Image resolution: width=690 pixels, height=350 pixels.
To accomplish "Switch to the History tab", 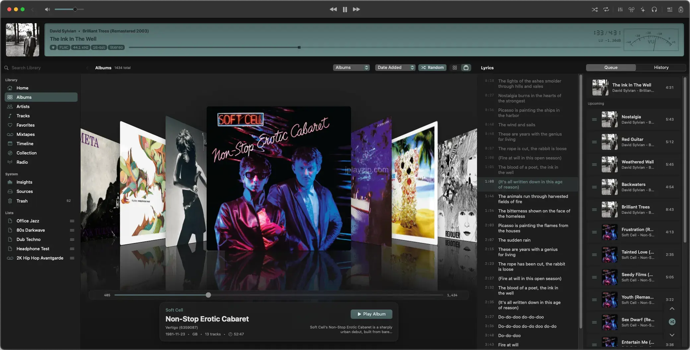I will (x=661, y=67).
